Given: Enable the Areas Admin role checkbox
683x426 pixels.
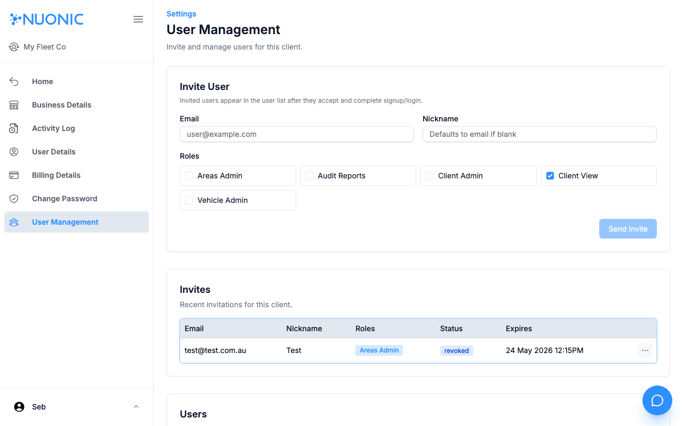Looking at the screenshot, I should (x=189, y=176).
